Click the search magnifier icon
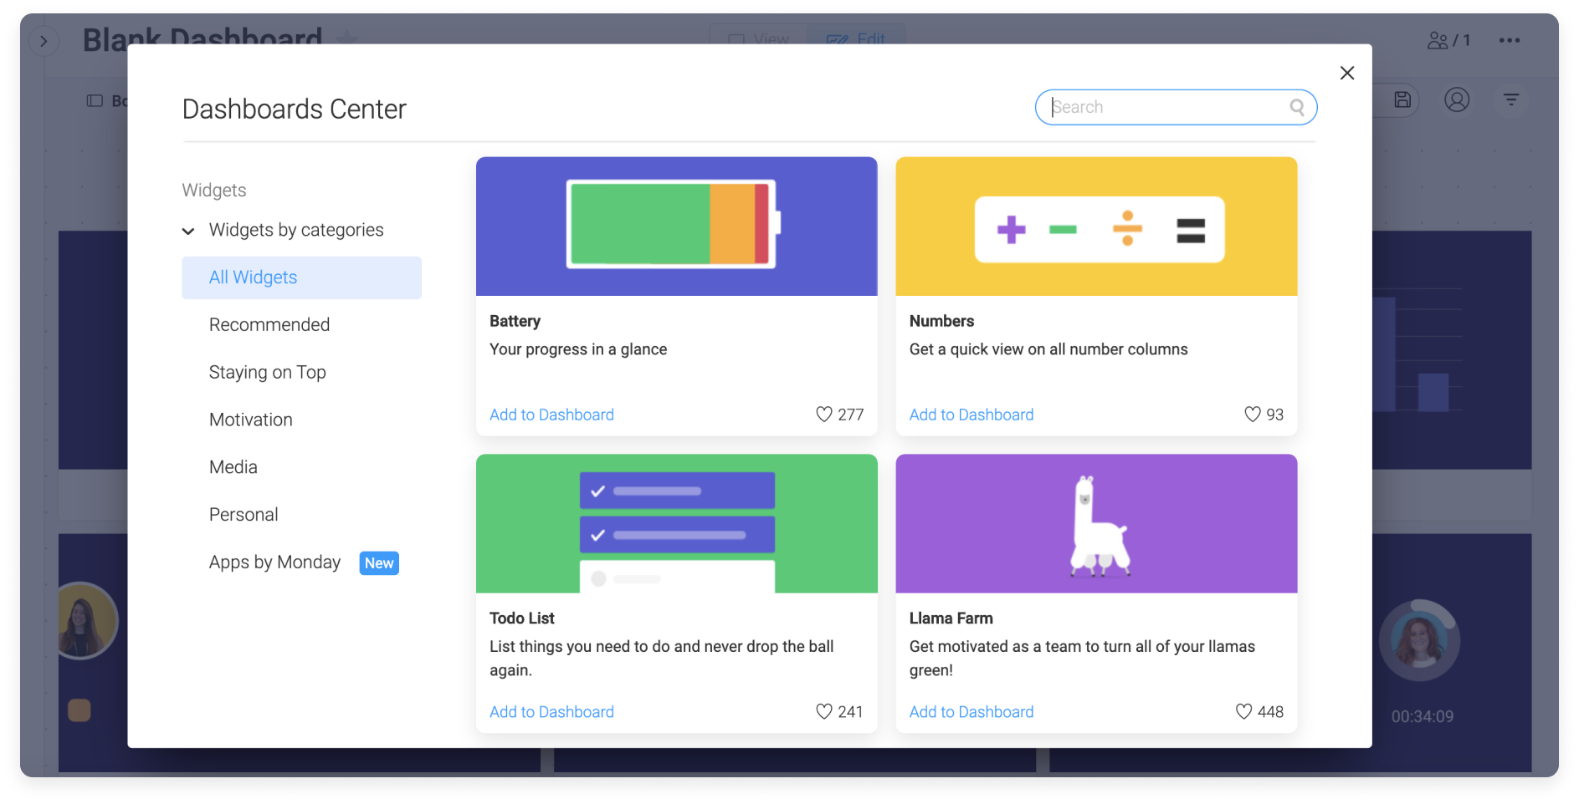 [1297, 107]
